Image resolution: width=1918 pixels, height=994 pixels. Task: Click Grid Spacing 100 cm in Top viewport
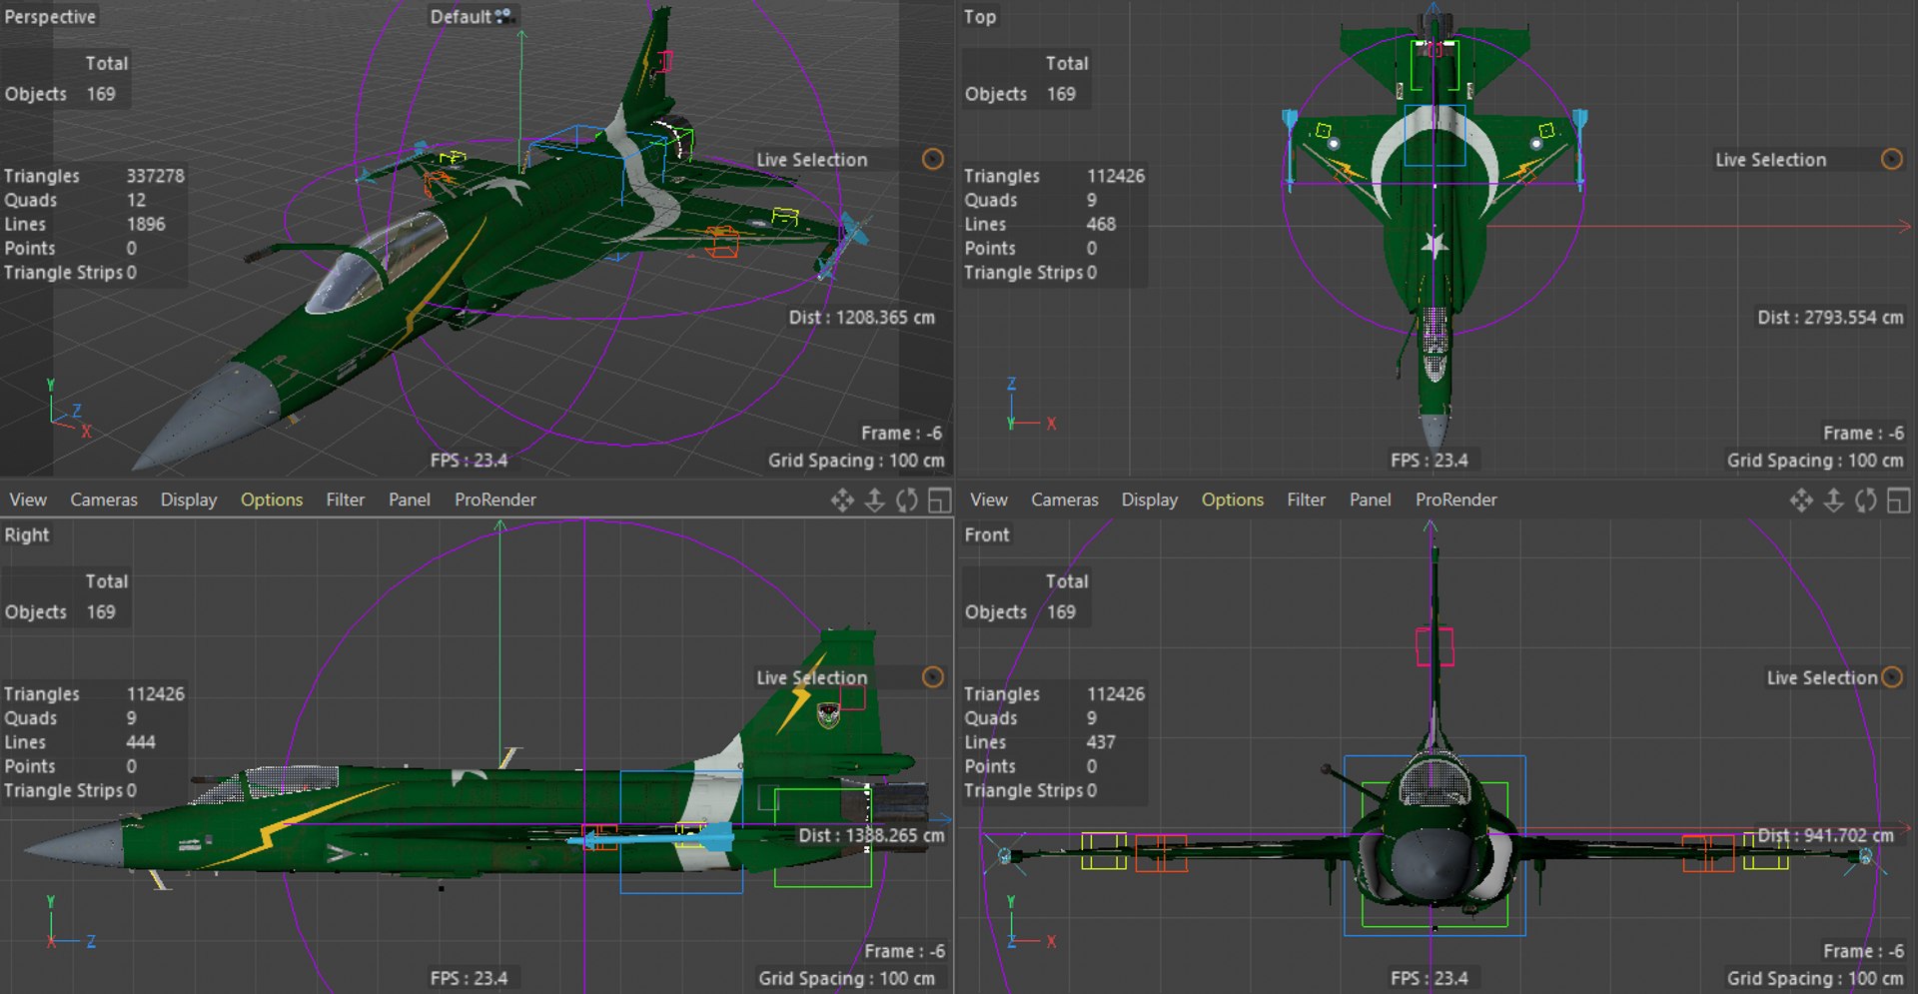click(x=1816, y=461)
